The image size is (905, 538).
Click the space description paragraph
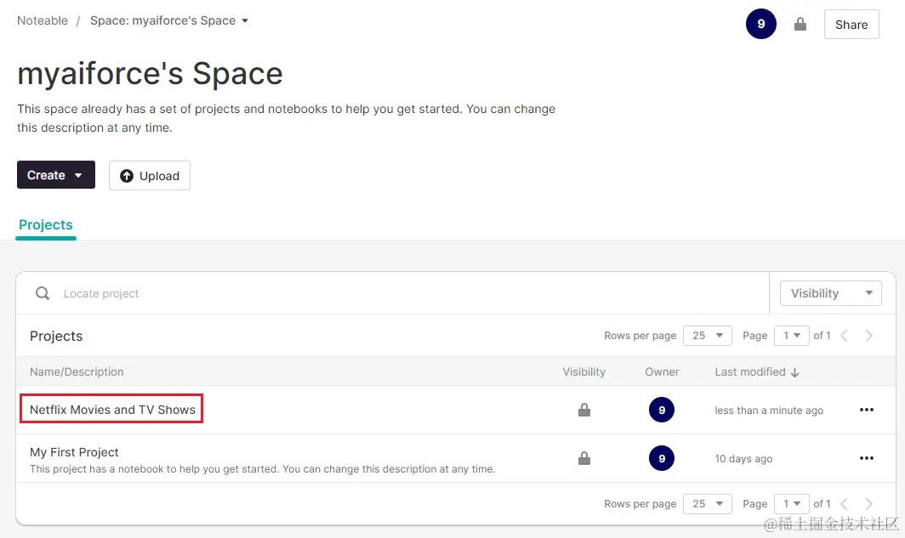tap(287, 118)
